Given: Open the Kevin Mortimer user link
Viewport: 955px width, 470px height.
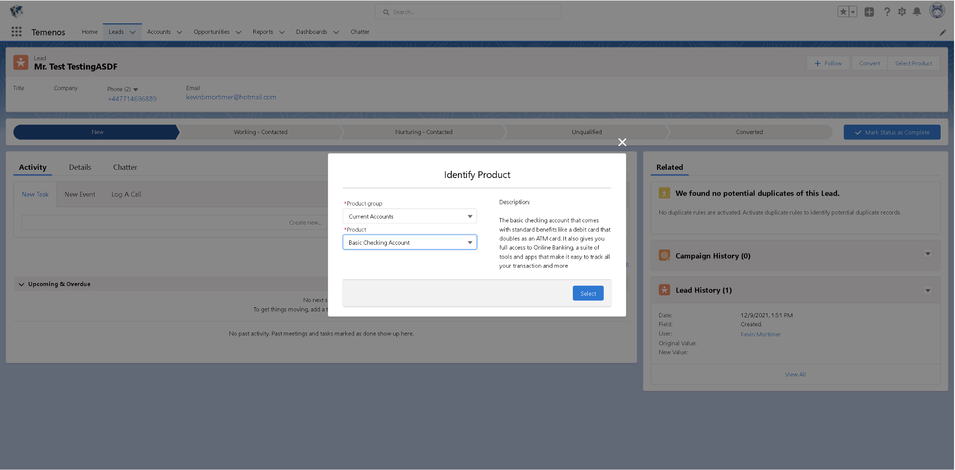Looking at the screenshot, I should [760, 334].
